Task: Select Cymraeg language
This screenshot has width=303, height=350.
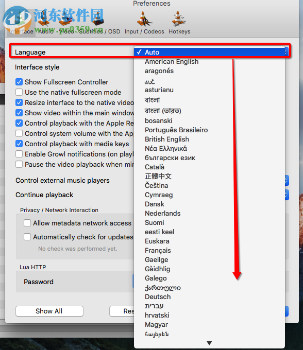Action: (x=209, y=195)
